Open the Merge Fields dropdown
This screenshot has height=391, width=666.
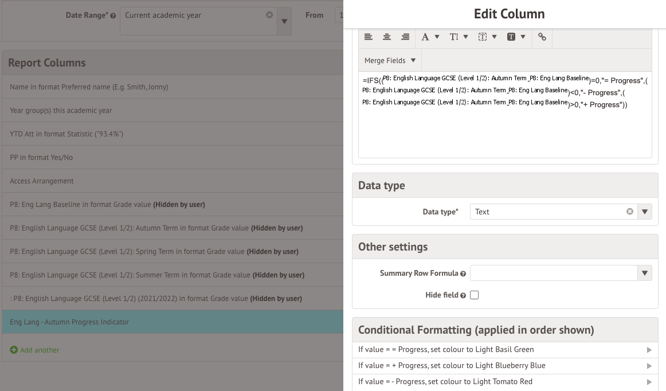click(x=389, y=60)
